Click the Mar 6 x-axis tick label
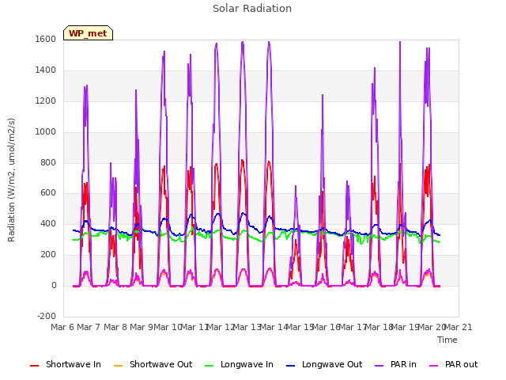 click(x=62, y=327)
